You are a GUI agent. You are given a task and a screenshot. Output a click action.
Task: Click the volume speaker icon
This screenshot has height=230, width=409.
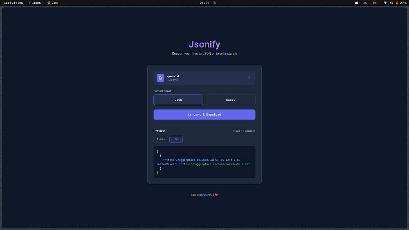(x=391, y=3)
